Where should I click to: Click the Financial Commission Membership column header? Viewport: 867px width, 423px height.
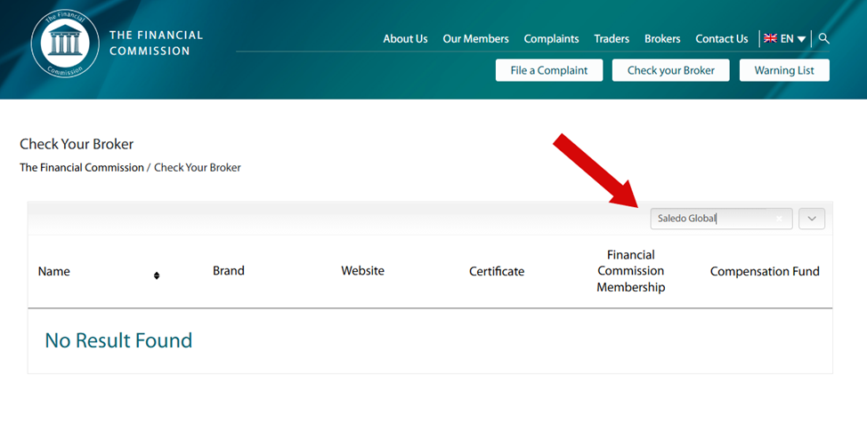[631, 271]
